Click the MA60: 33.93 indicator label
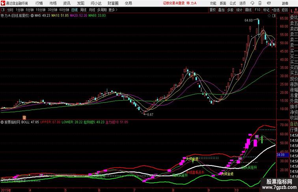298x192 pixels. click(x=97, y=16)
